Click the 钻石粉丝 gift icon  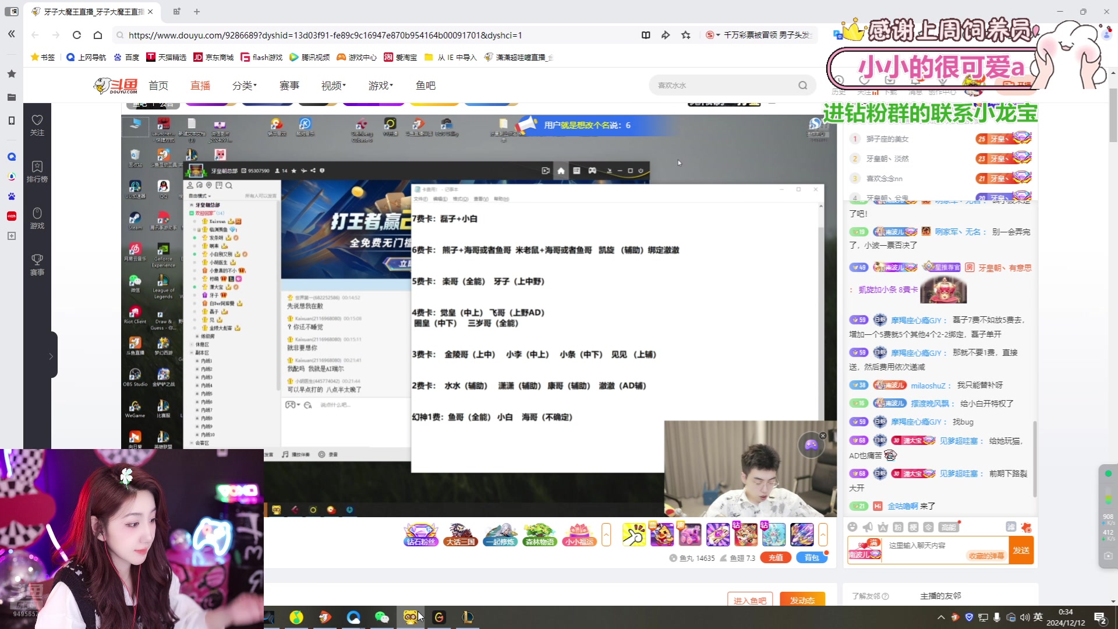tap(420, 534)
